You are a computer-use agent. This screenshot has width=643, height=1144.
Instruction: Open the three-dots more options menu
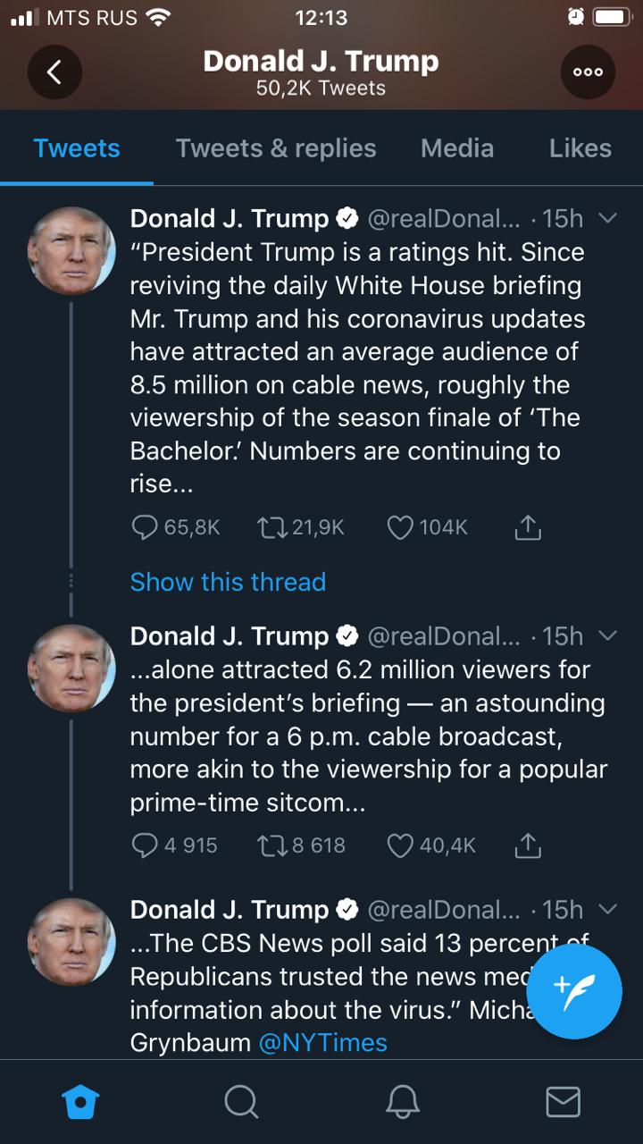click(x=588, y=72)
